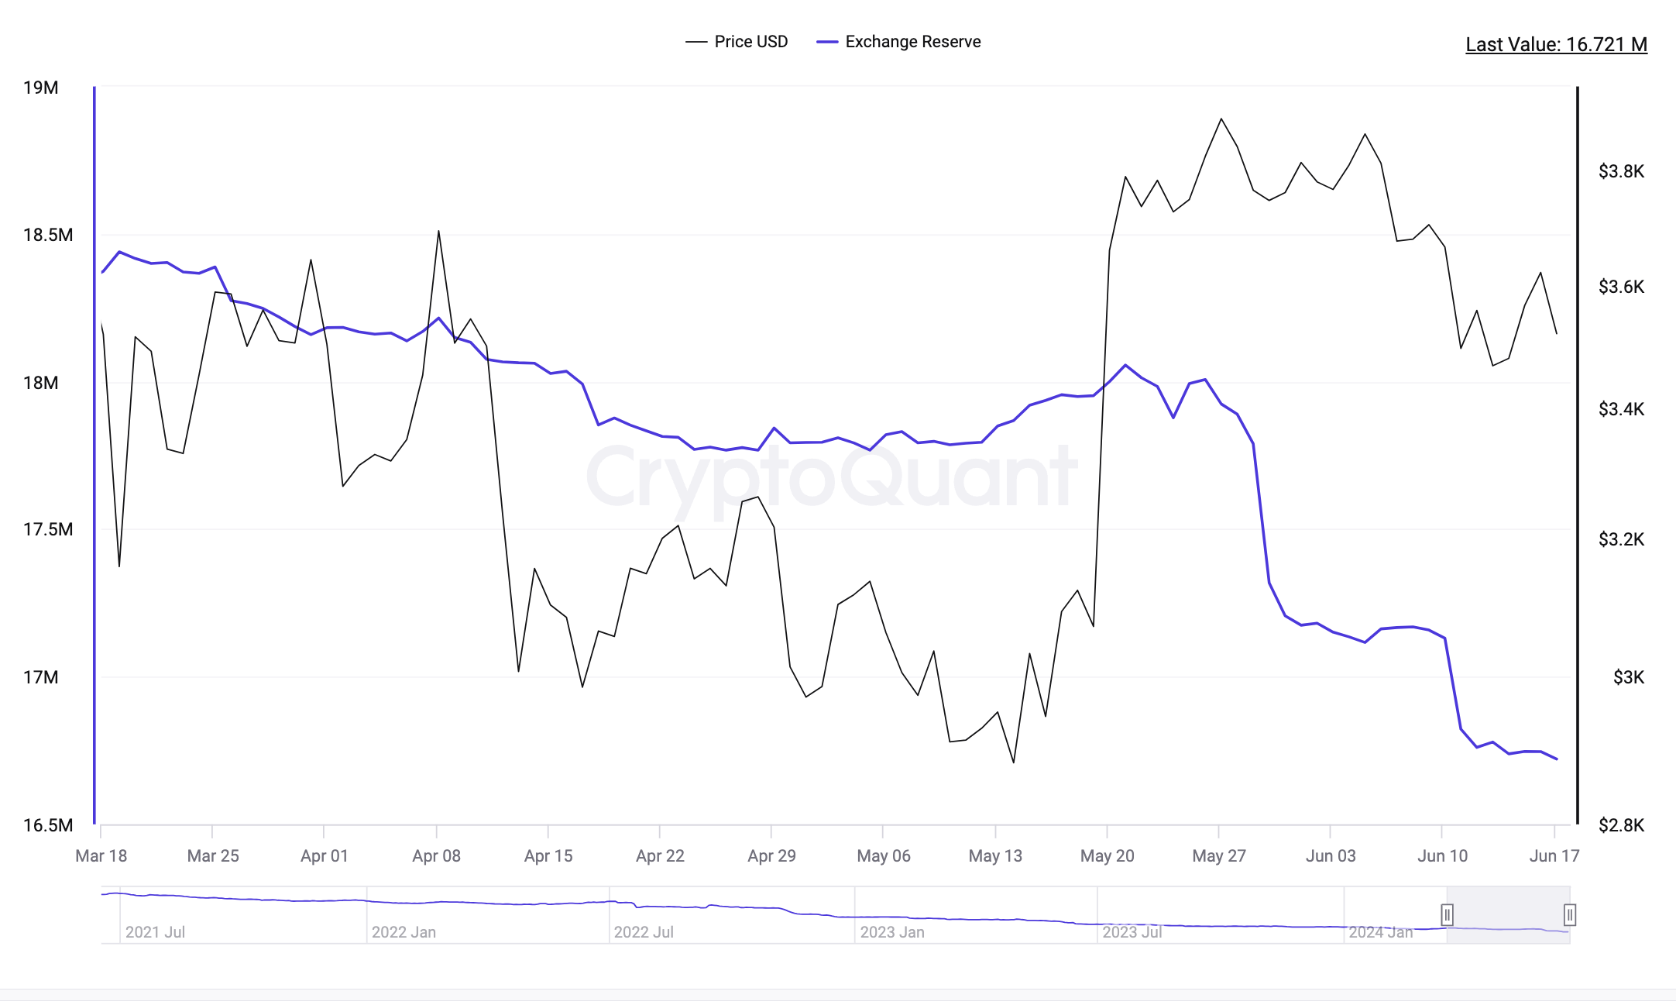
Task: Click the Jun 17 x-axis label
Action: click(1554, 856)
